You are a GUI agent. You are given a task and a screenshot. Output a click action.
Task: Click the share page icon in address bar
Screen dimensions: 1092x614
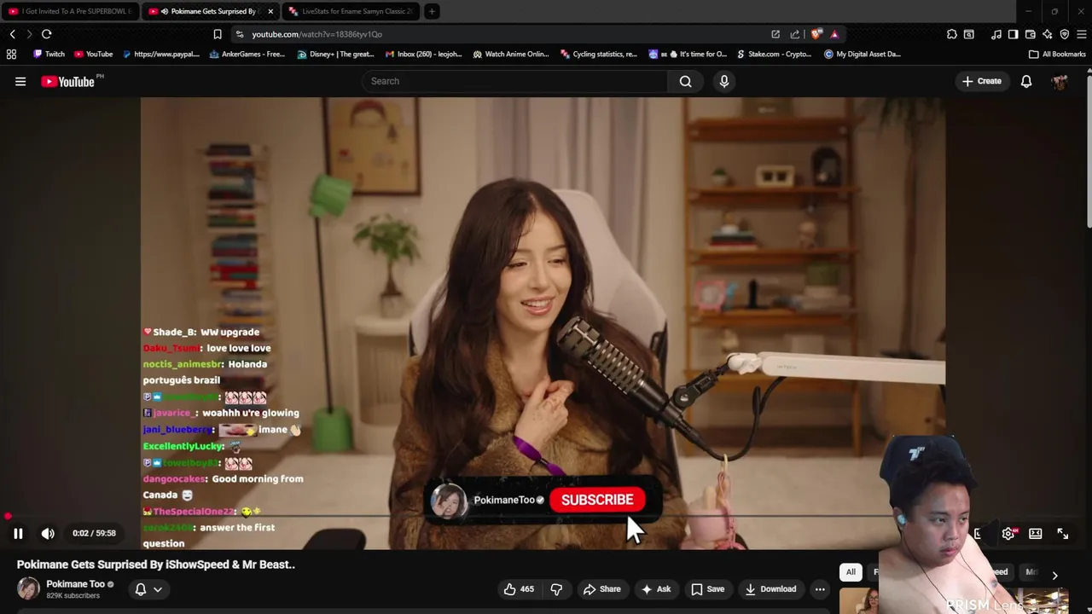[795, 34]
